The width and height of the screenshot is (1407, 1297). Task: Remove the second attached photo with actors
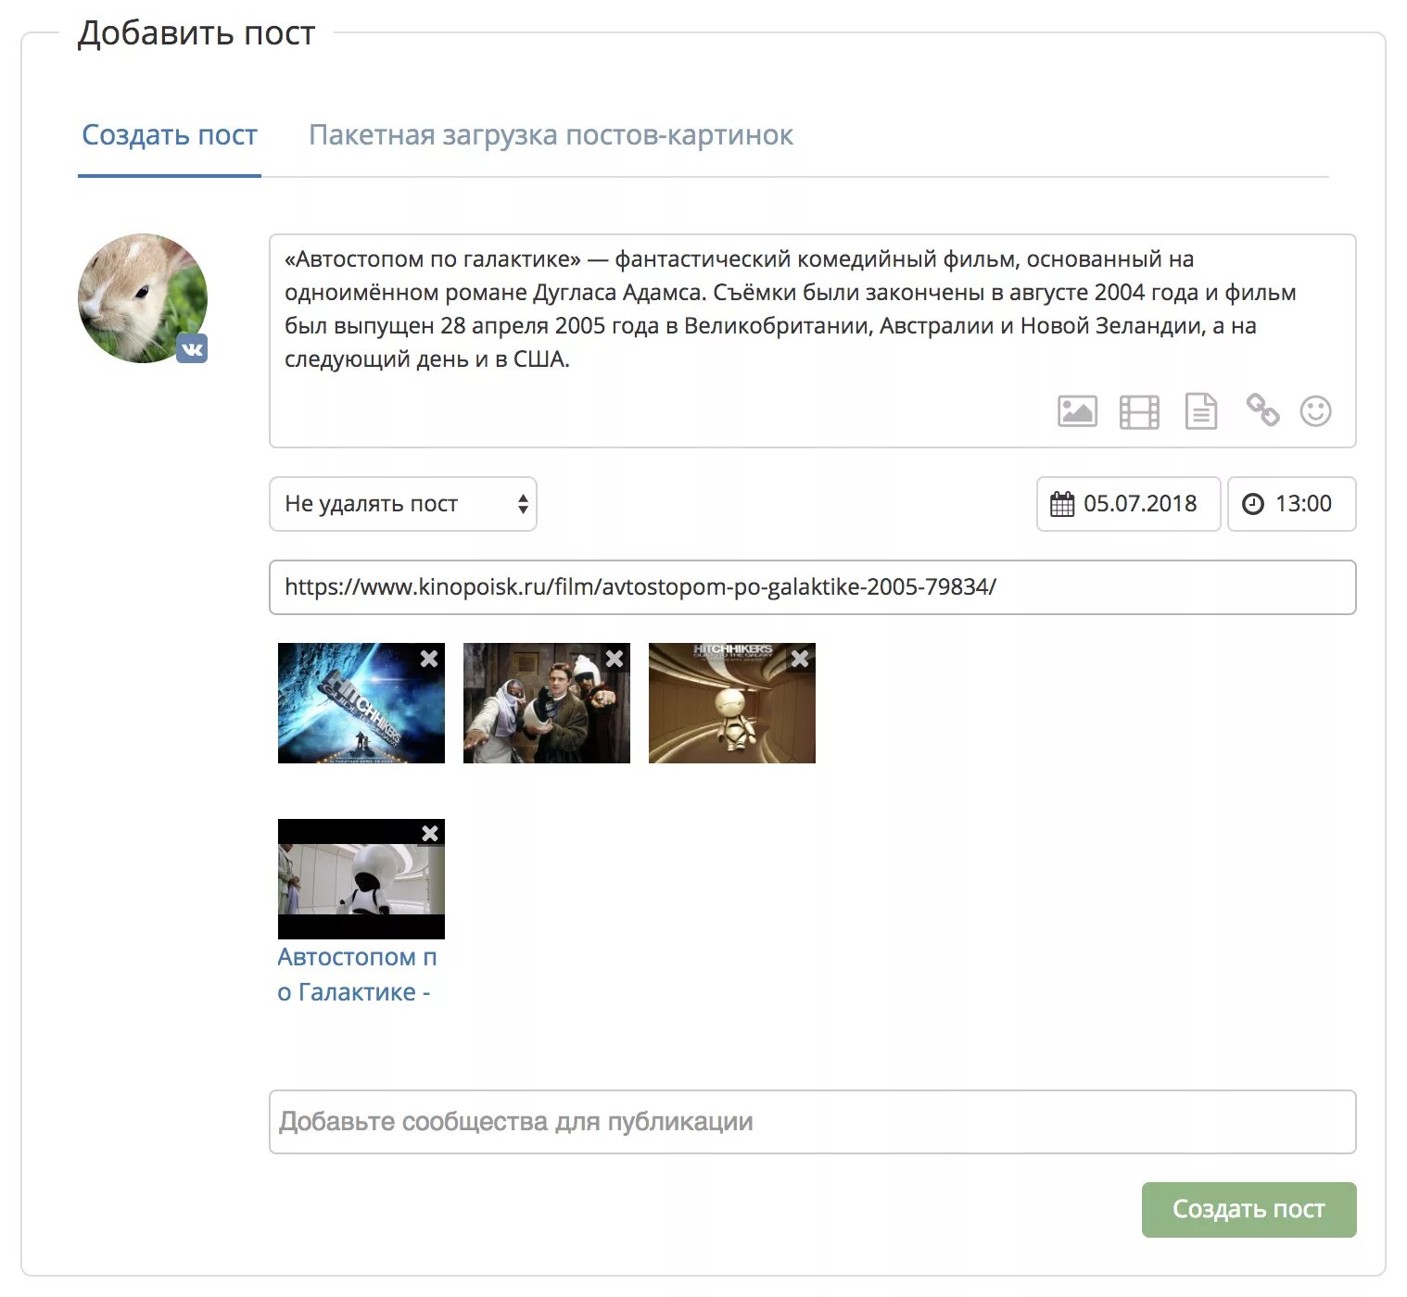[615, 659]
